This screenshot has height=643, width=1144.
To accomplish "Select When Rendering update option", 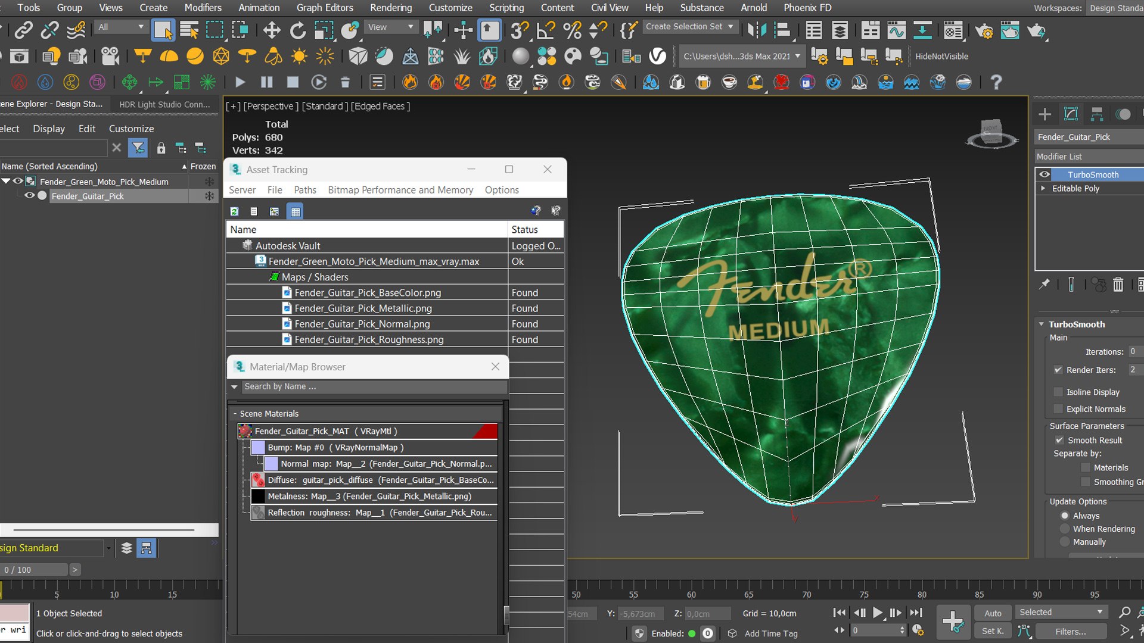I will [x=1065, y=529].
